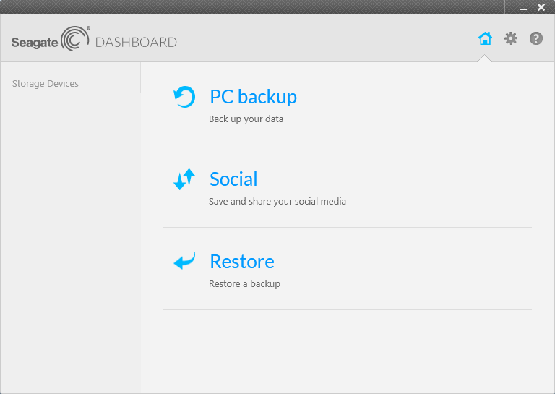Open the Home icon in header
555x394 pixels.
[x=485, y=38]
